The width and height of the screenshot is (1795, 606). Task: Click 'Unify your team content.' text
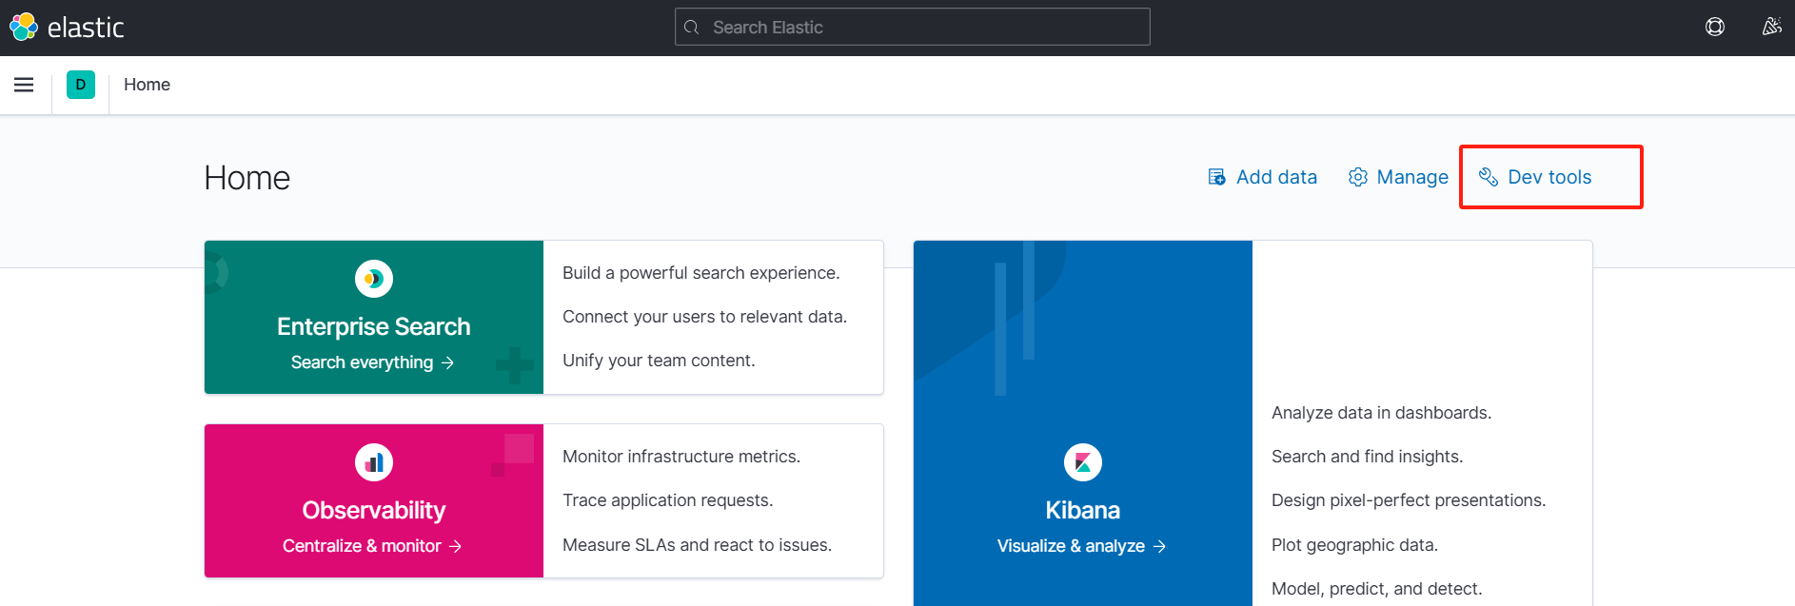click(659, 361)
